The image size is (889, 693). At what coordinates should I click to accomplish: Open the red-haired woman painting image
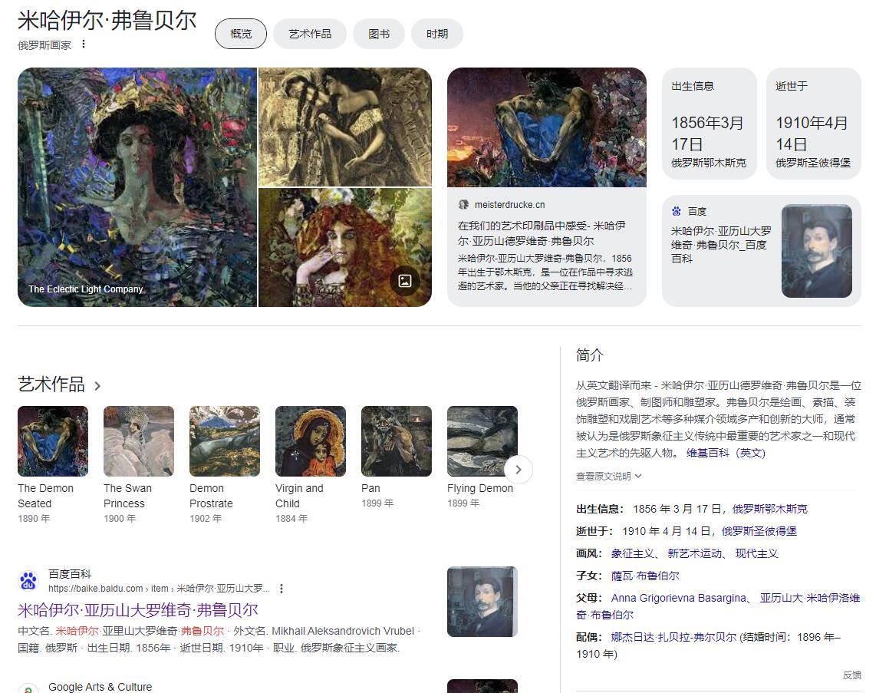tap(344, 247)
